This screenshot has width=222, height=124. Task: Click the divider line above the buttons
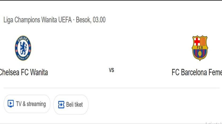(111, 88)
